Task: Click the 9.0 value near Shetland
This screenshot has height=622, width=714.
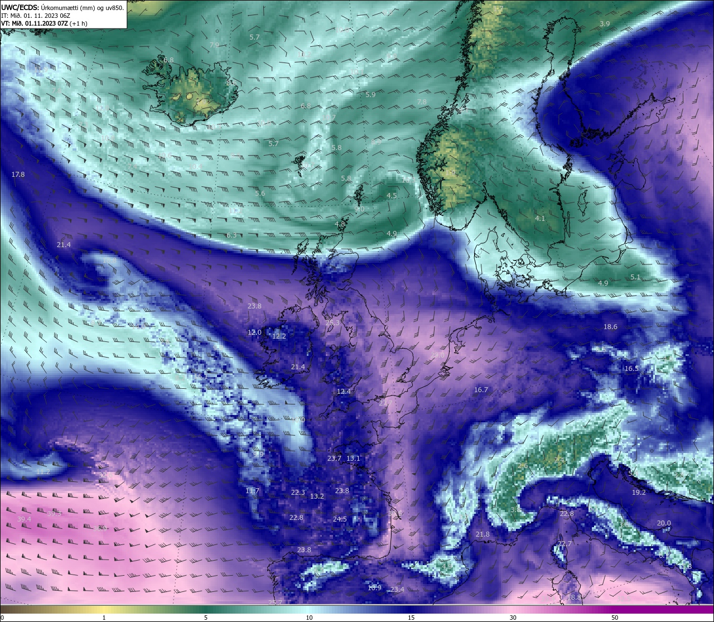Action: point(359,209)
